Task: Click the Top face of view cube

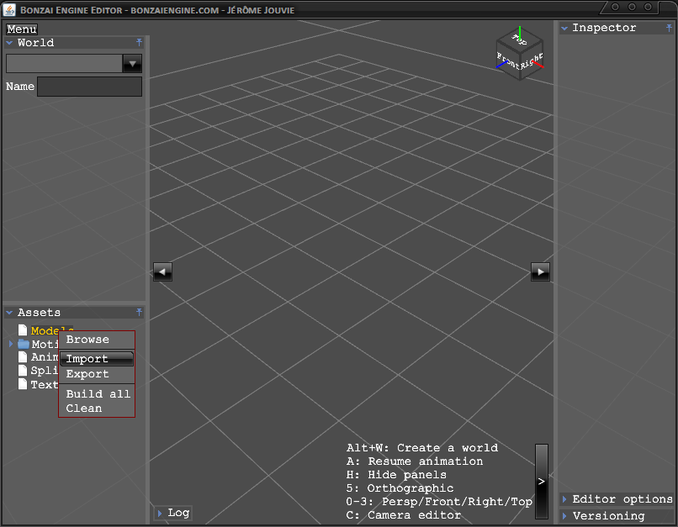Action: [519, 40]
